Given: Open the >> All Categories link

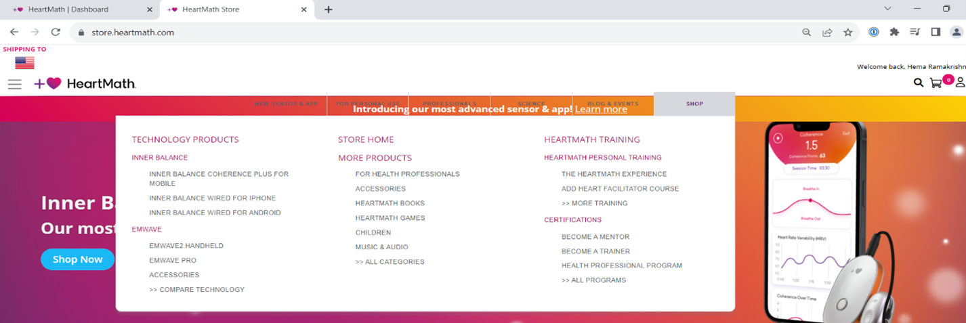Looking at the screenshot, I should point(390,262).
